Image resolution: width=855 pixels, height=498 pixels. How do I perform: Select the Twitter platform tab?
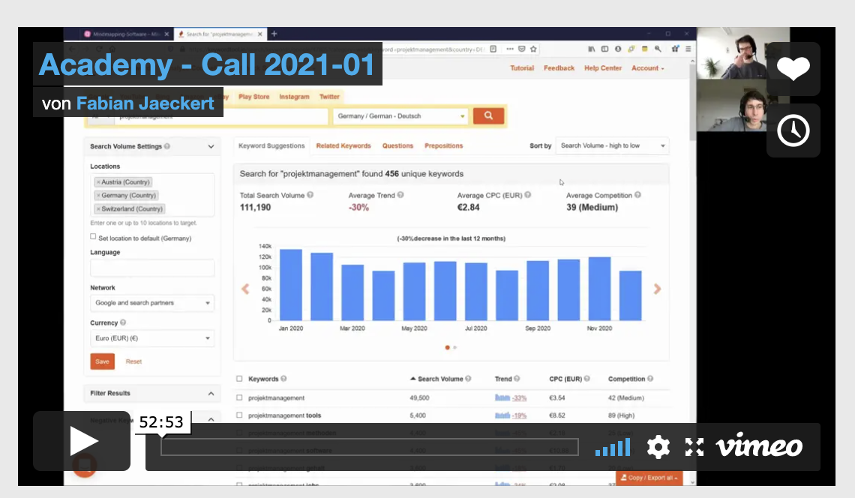tap(329, 97)
